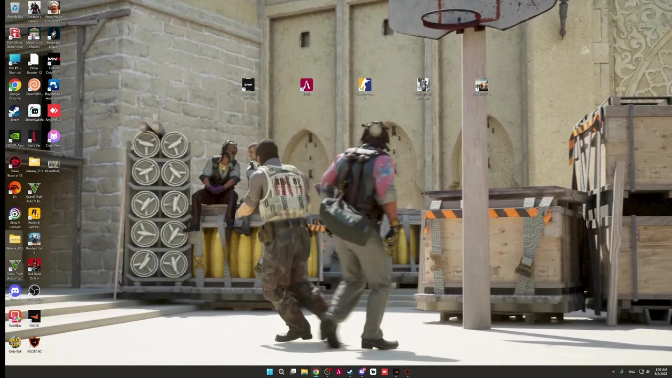The image size is (672, 378).
Task: Select the Clownfish desktop shortcut
Action: coord(34,87)
